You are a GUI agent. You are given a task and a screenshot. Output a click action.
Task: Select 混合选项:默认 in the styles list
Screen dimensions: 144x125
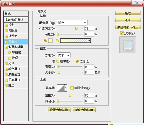(16, 20)
